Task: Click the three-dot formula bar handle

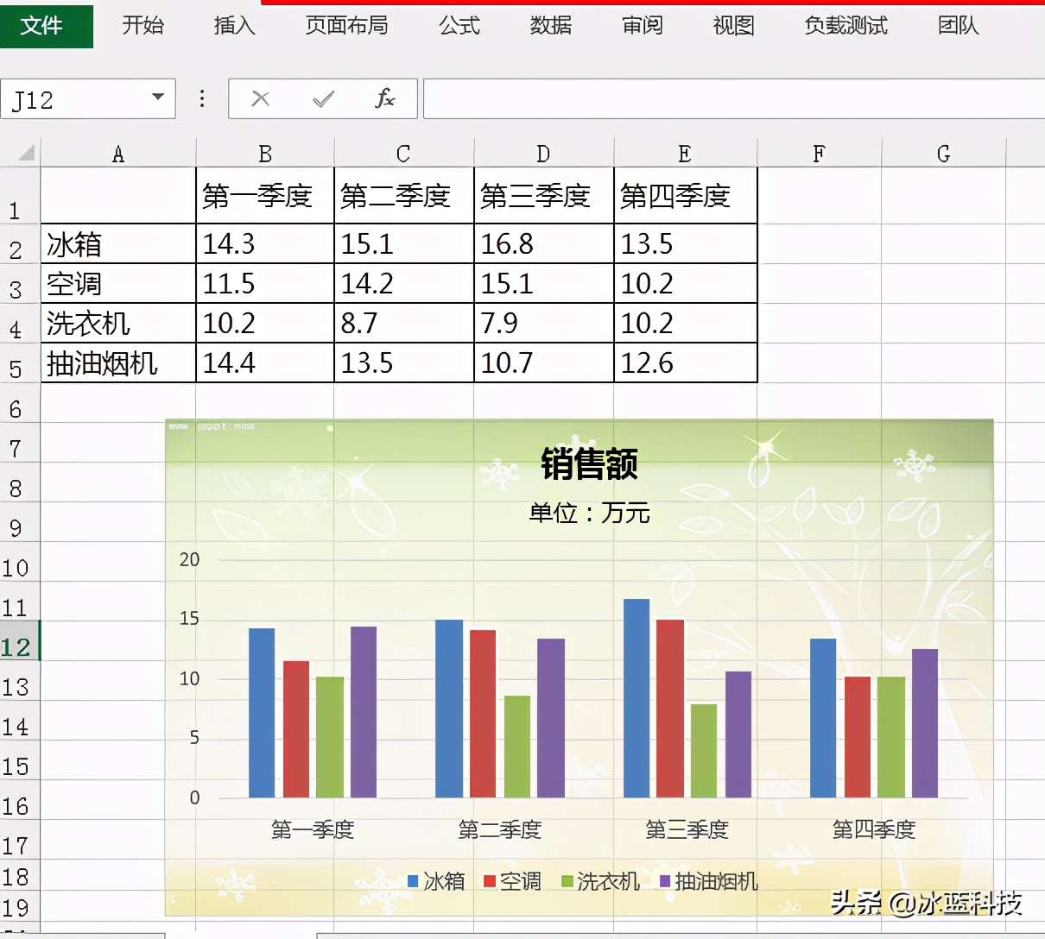Action: click(202, 98)
